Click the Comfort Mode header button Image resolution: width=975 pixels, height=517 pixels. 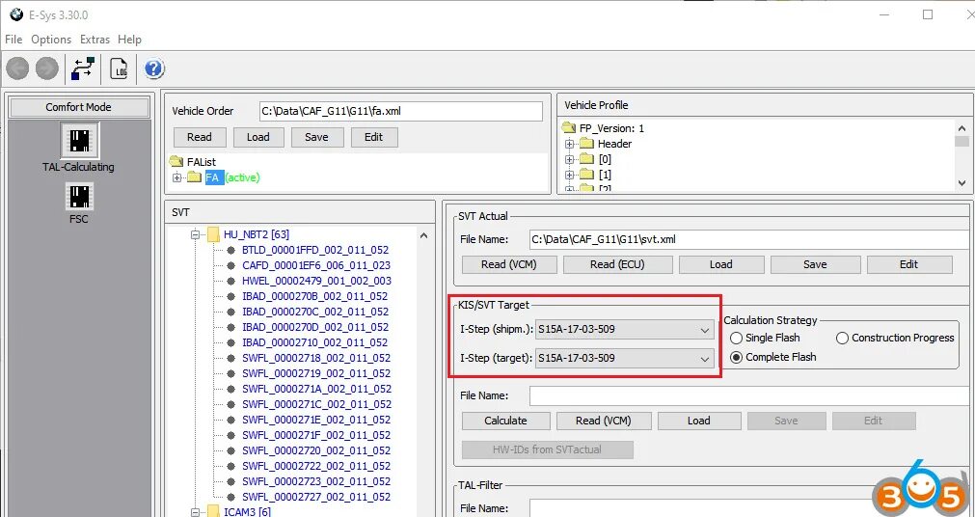tap(78, 107)
